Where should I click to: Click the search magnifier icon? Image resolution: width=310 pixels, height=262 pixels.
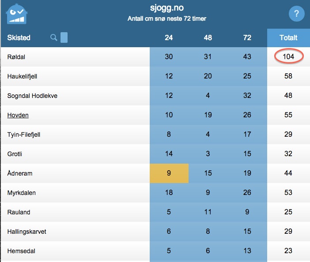point(54,37)
